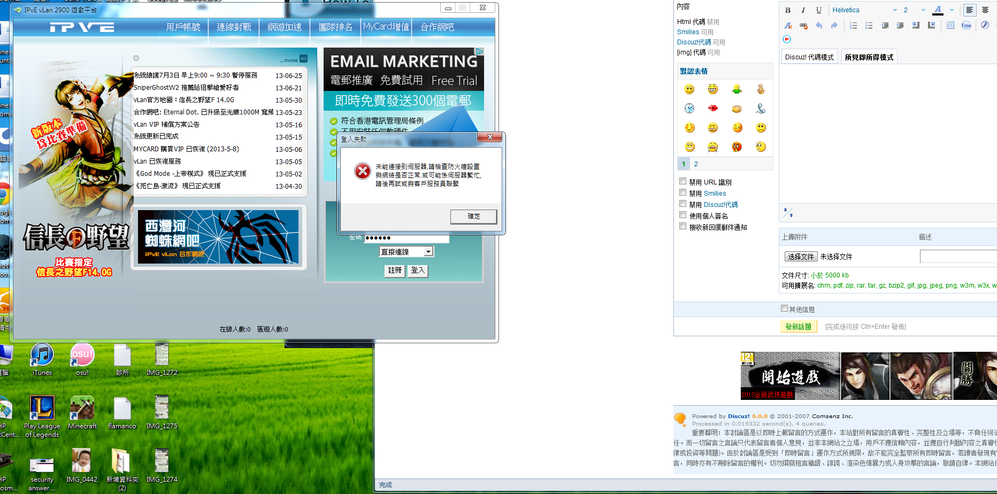Image resolution: width=997 pixels, height=494 pixels.
Task: Insert the victory hand smiley
Action: (761, 89)
